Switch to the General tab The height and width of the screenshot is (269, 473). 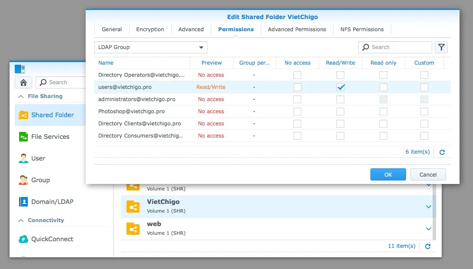(112, 30)
